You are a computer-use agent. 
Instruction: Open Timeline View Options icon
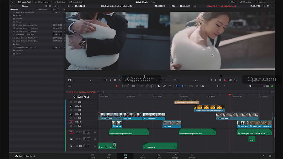click(69, 86)
